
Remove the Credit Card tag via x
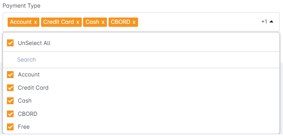pyautogui.click(x=78, y=22)
